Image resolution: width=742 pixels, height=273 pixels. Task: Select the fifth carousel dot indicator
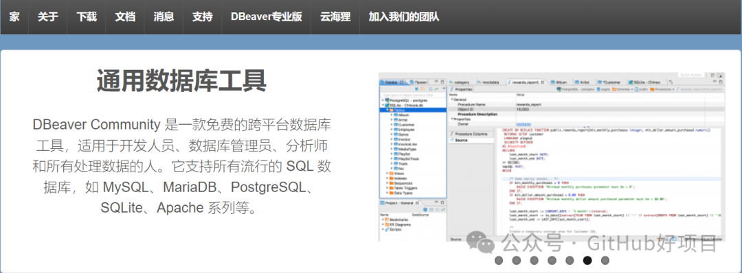click(570, 260)
